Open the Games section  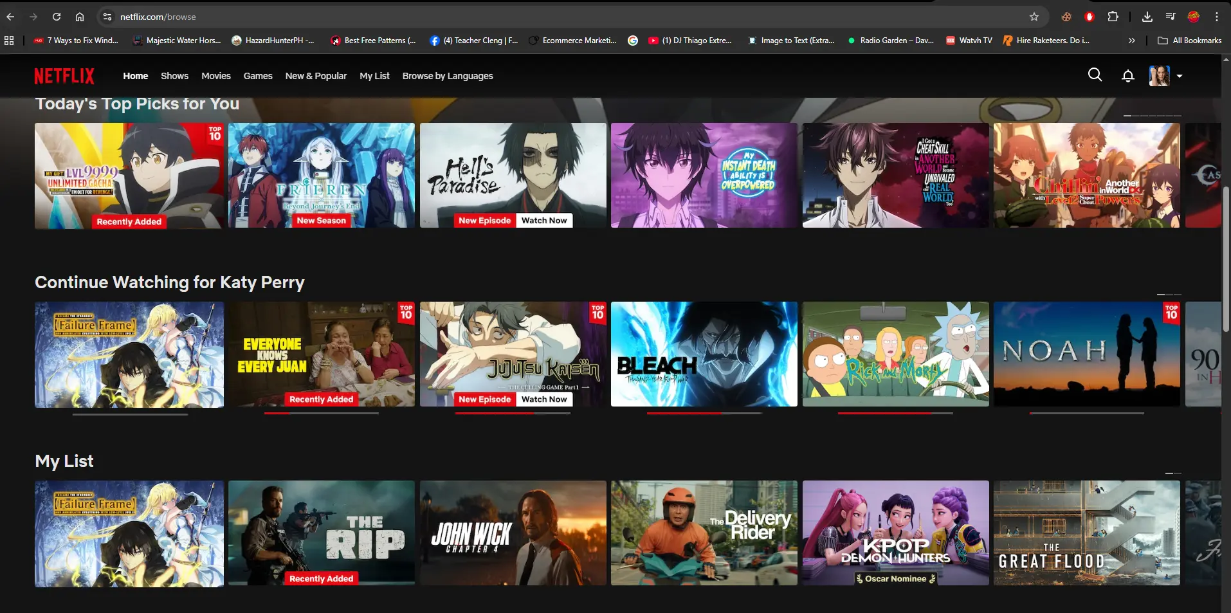pos(258,76)
